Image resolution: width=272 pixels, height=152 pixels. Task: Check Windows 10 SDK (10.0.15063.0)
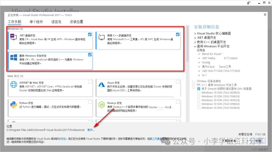(x=199, y=96)
